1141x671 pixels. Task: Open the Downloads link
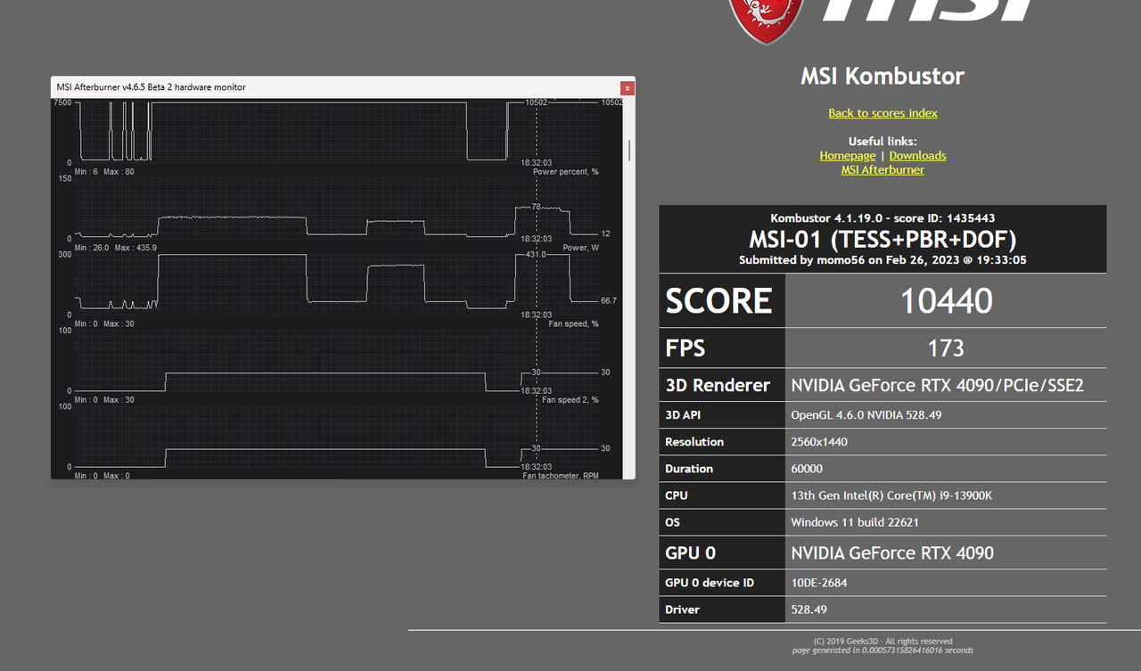pos(917,156)
